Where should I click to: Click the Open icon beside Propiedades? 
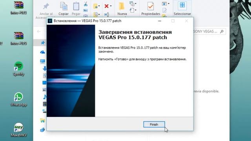[164, 4]
